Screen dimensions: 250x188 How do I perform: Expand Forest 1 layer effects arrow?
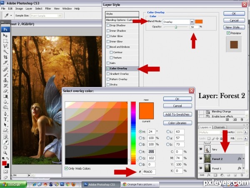pyautogui.click(x=244, y=168)
